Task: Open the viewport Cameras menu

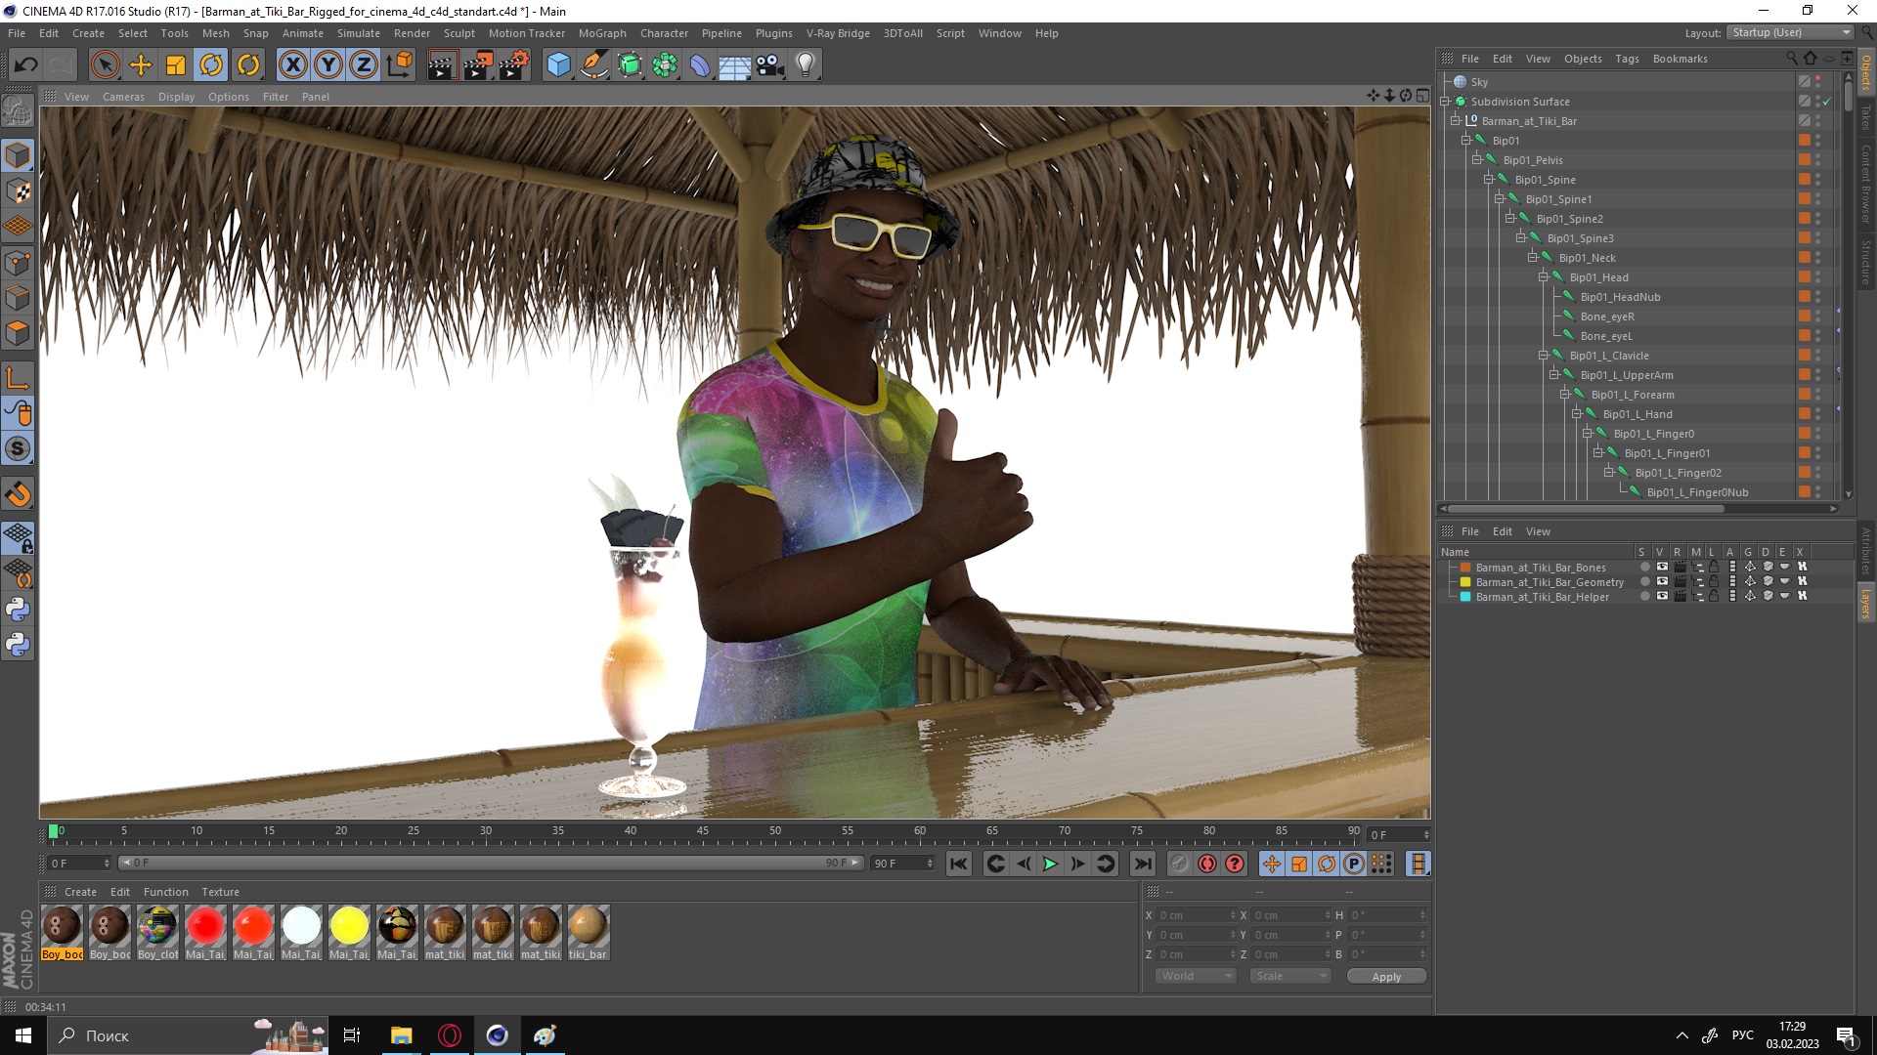Action: [123, 97]
